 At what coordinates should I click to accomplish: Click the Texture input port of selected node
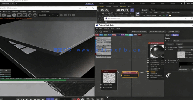(x=122, y=75)
